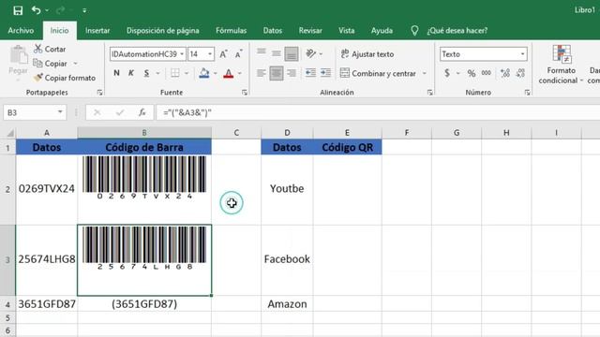The height and width of the screenshot is (337, 600).
Task: Click the increase indent icon
Action: click(x=325, y=73)
